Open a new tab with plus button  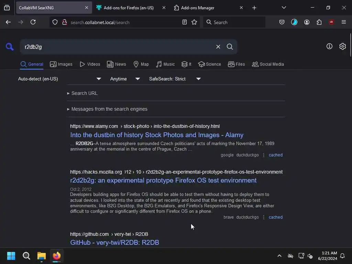[254, 8]
